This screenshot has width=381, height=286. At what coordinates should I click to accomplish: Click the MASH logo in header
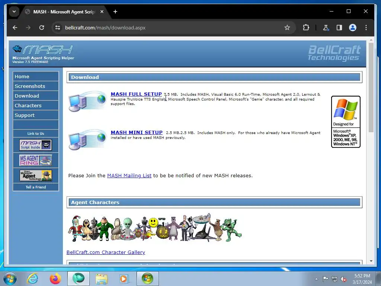pyautogui.click(x=43, y=54)
